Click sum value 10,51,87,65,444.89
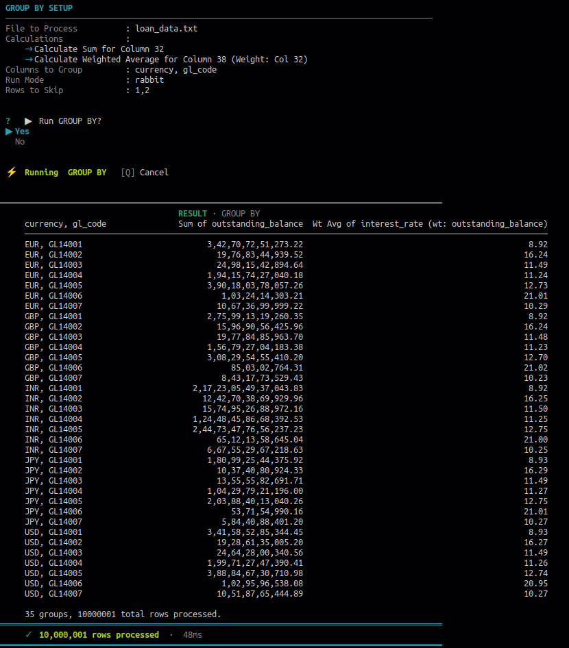This screenshot has width=569, height=648. click(x=260, y=593)
